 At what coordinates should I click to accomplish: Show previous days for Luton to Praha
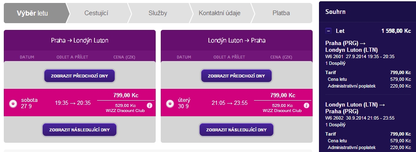pos(236,76)
